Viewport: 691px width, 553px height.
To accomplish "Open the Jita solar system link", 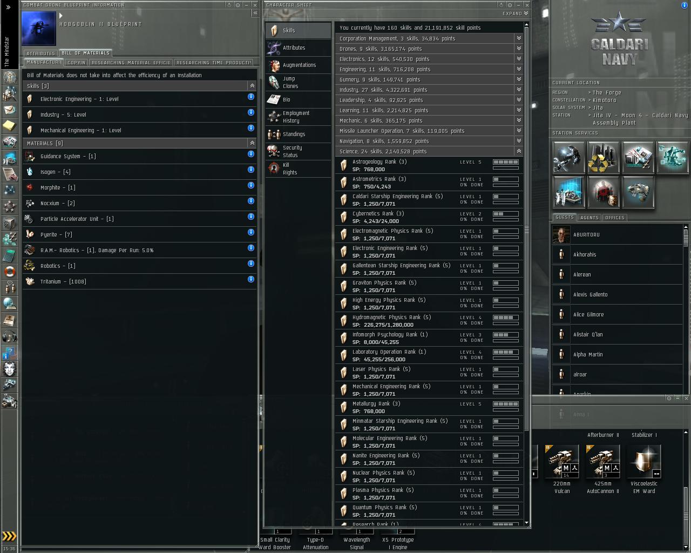I will (x=598, y=108).
